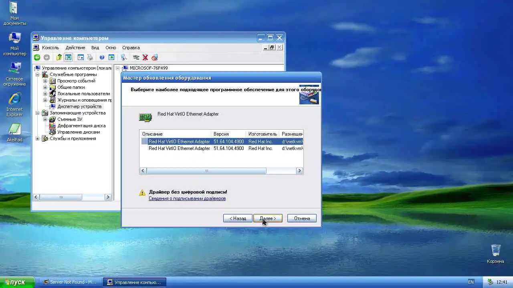Click the blue Help question mark icon
The image size is (513, 288).
pyautogui.click(x=102, y=58)
